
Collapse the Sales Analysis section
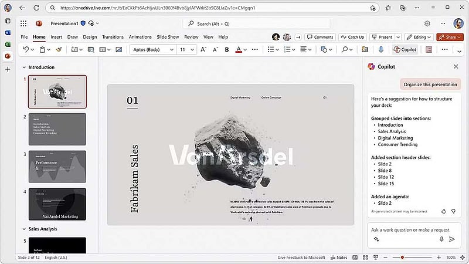pos(24,229)
